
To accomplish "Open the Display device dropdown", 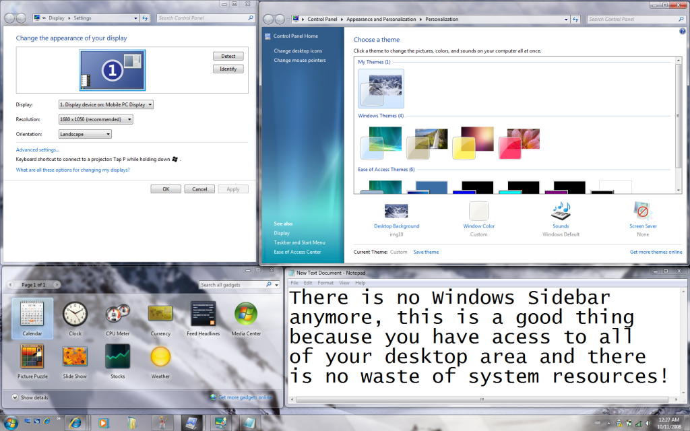I will pyautogui.click(x=106, y=104).
